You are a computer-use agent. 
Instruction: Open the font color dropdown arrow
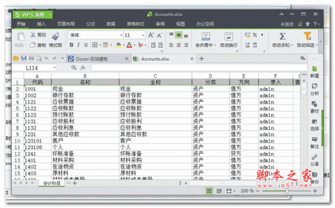point(135,45)
